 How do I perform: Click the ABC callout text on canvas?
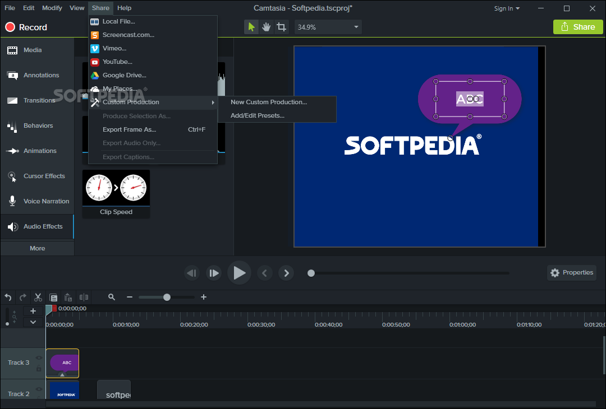[x=470, y=99]
